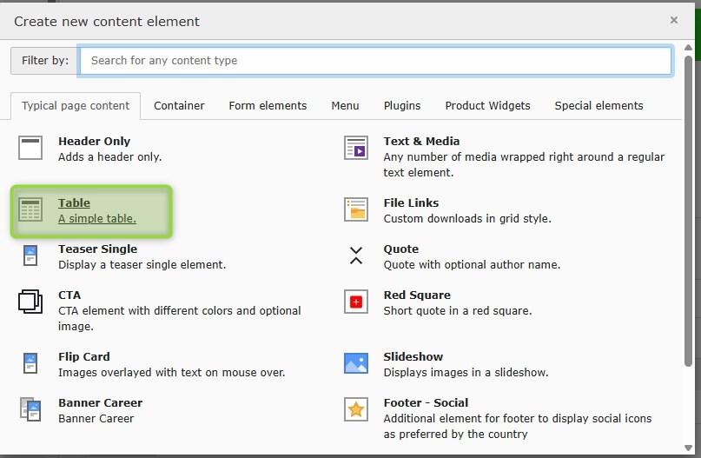The height and width of the screenshot is (458, 701).
Task: Choose the File Links folder icon
Action: [356, 209]
